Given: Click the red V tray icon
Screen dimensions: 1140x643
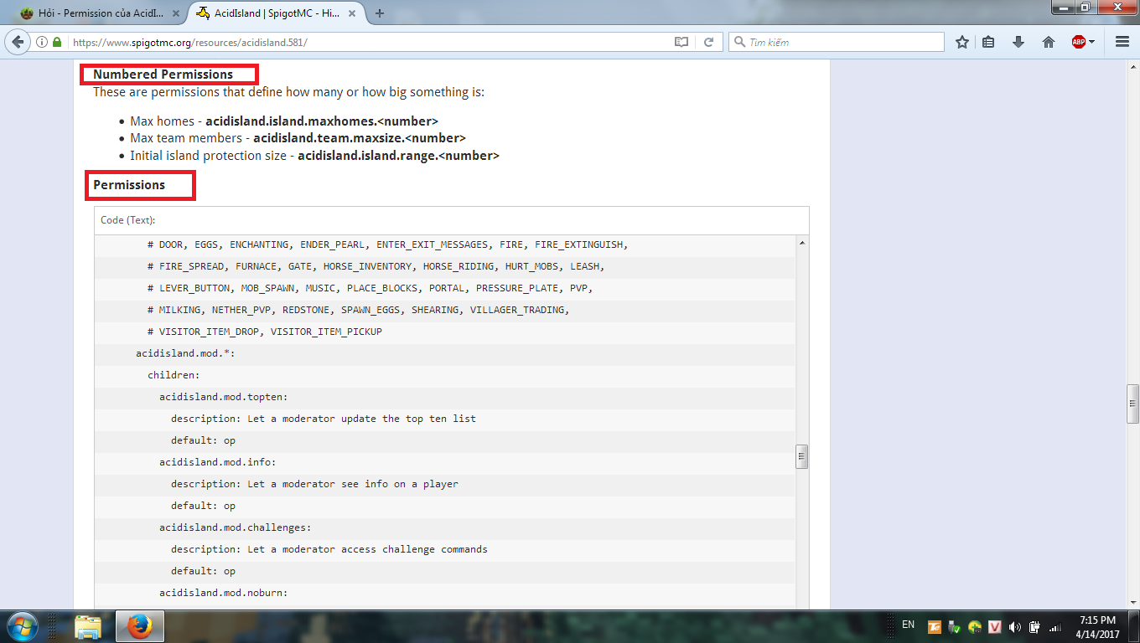Looking at the screenshot, I should pos(995,626).
